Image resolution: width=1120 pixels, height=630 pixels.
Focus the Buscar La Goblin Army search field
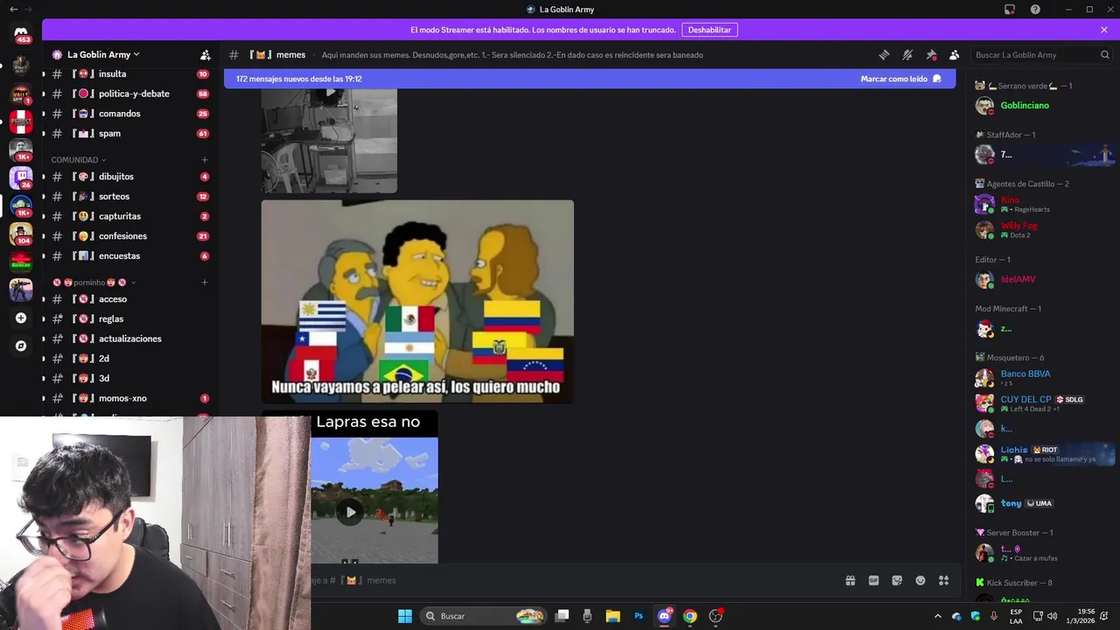pyautogui.click(x=1041, y=54)
